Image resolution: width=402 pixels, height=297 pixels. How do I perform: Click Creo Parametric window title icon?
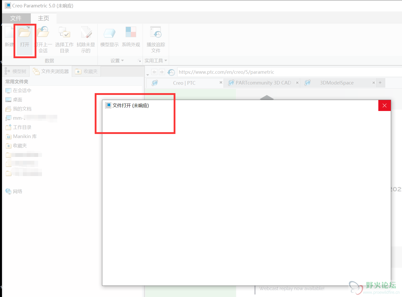pos(8,6)
